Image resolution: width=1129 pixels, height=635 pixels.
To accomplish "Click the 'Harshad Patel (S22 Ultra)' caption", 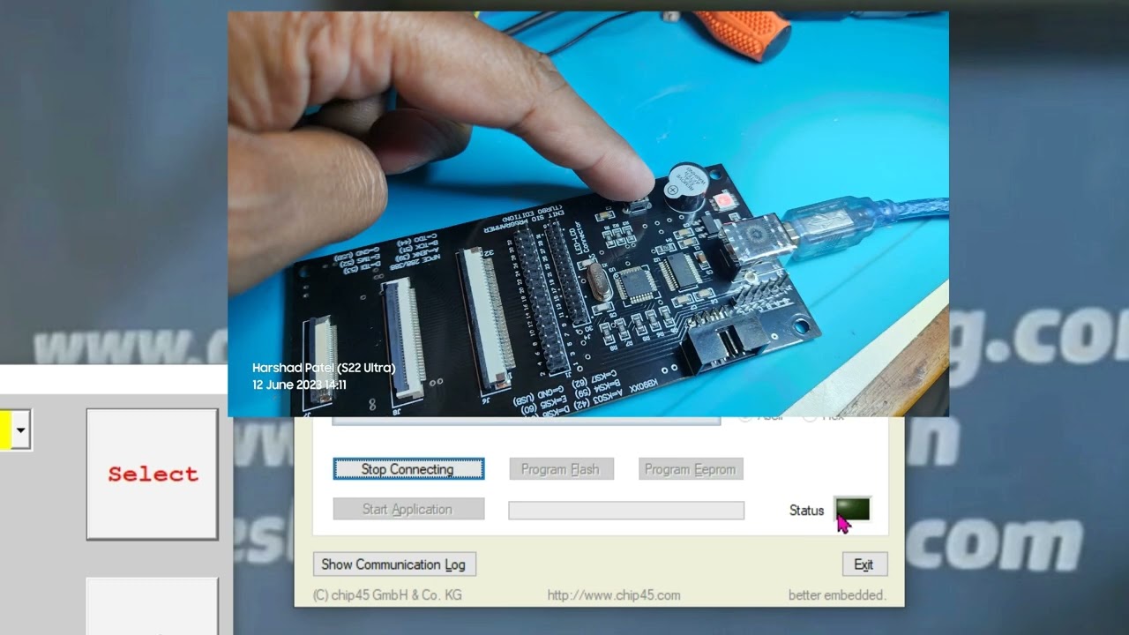I will (324, 368).
